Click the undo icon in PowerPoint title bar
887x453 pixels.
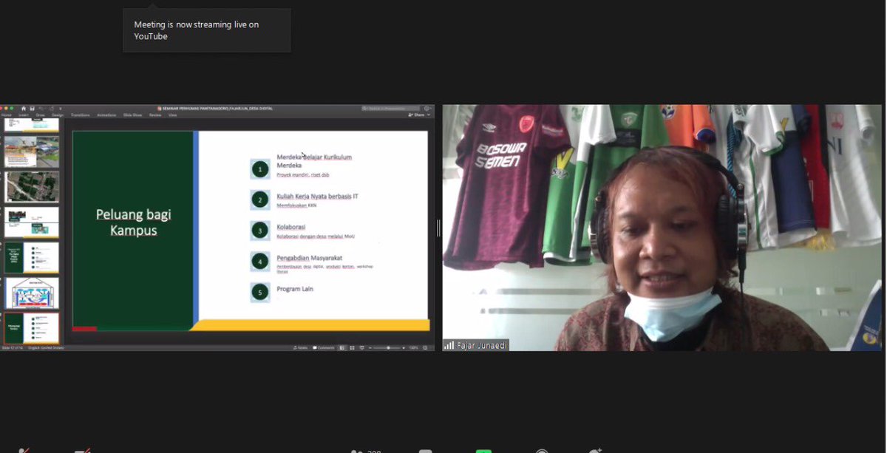pos(41,109)
